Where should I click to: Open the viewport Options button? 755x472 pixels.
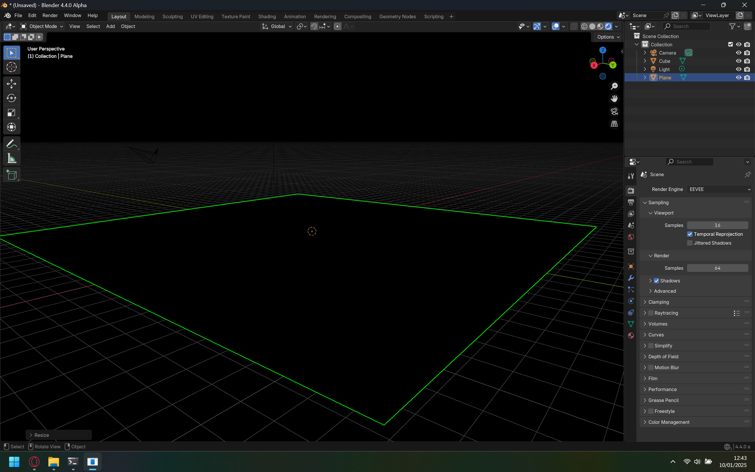(x=608, y=37)
